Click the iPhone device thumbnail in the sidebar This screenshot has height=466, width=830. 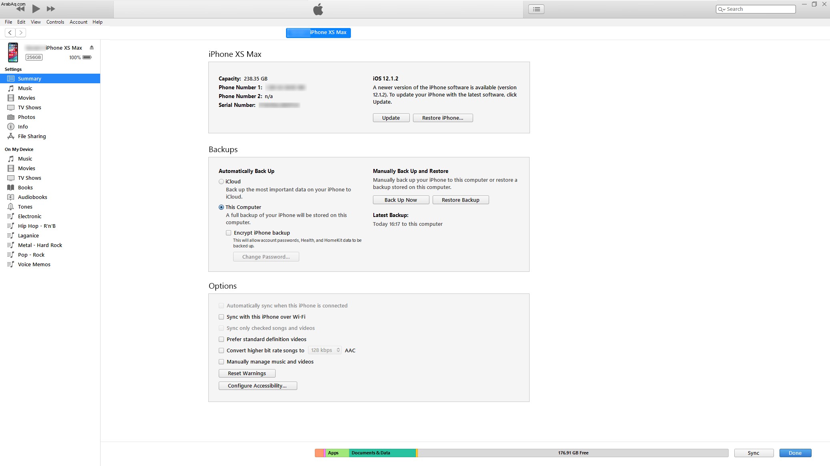[13, 52]
